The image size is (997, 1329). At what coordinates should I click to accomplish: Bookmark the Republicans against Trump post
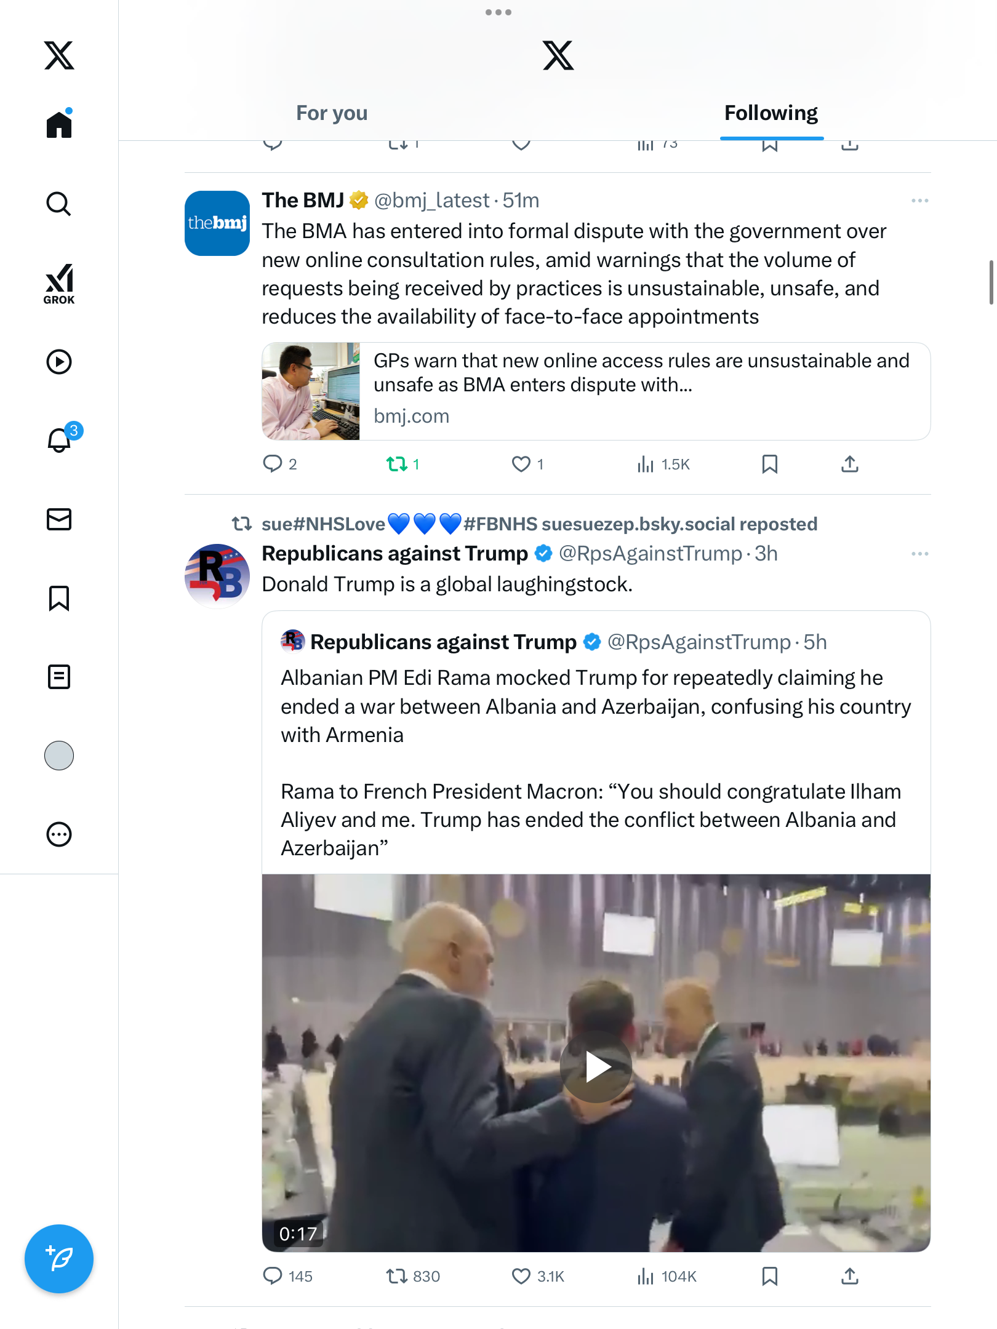coord(769,1277)
